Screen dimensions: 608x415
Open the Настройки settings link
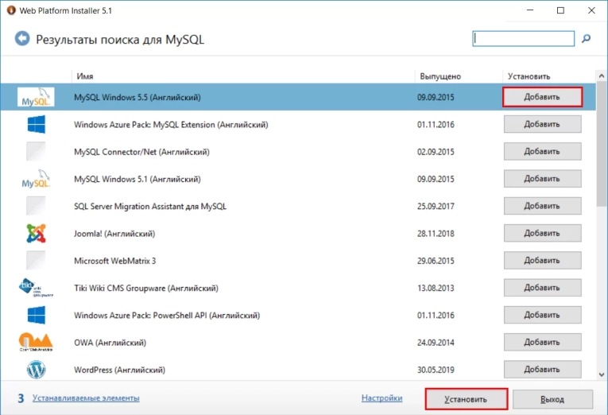tap(382, 398)
